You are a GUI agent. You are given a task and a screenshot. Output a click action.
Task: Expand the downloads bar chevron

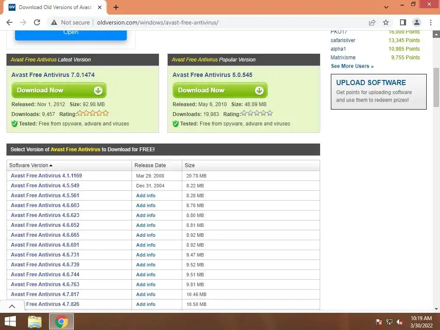(12, 306)
